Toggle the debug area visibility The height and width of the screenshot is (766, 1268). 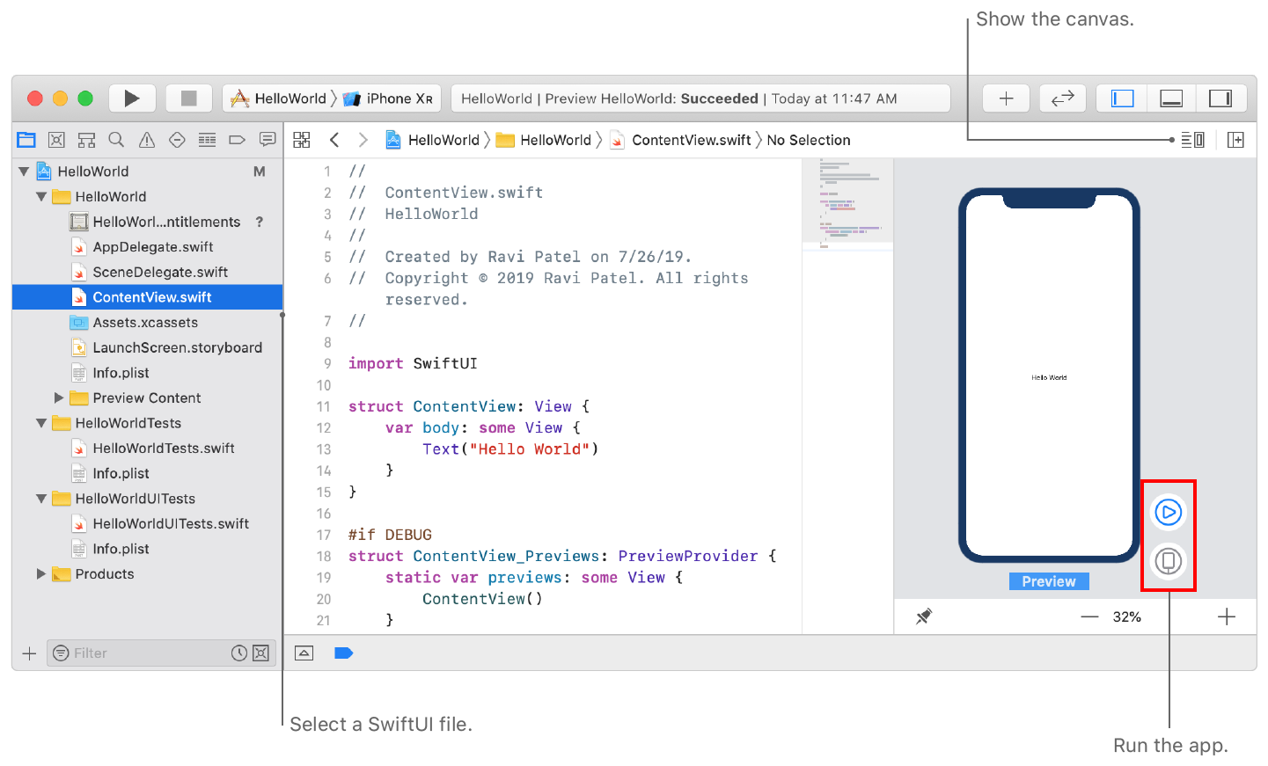1171,98
